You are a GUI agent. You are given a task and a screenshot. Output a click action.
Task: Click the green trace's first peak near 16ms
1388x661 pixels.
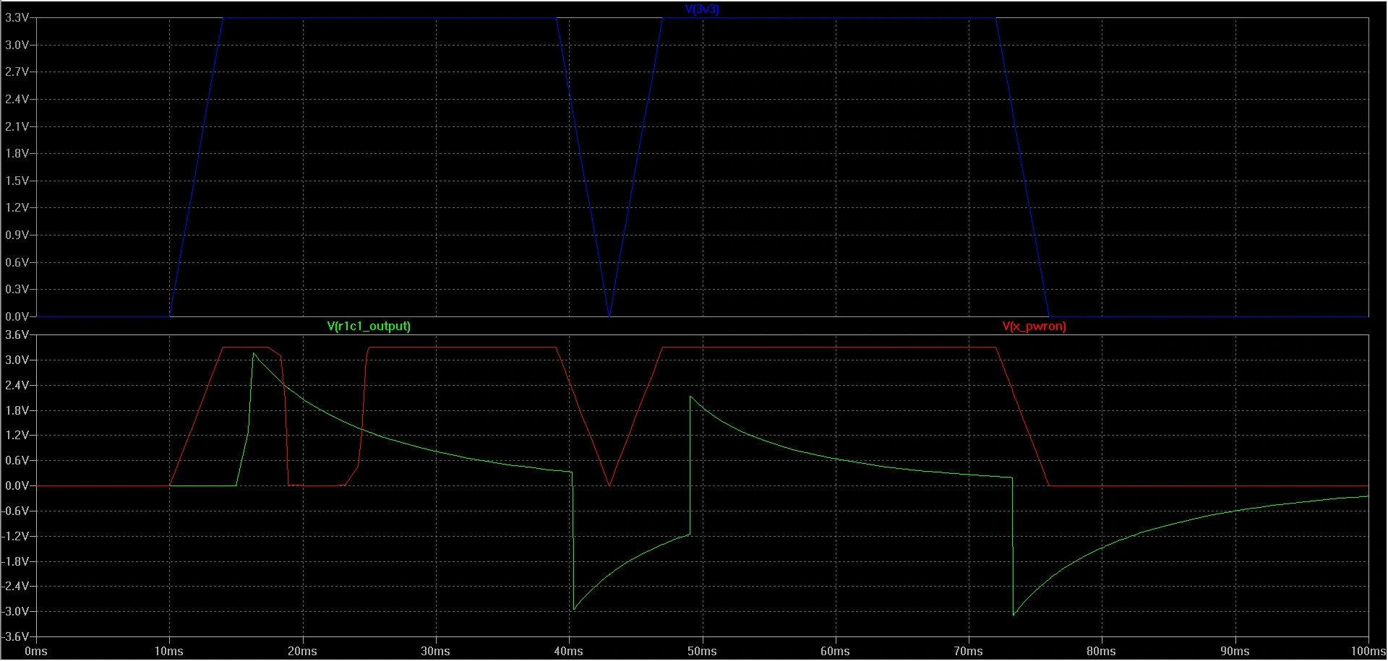click(x=254, y=354)
